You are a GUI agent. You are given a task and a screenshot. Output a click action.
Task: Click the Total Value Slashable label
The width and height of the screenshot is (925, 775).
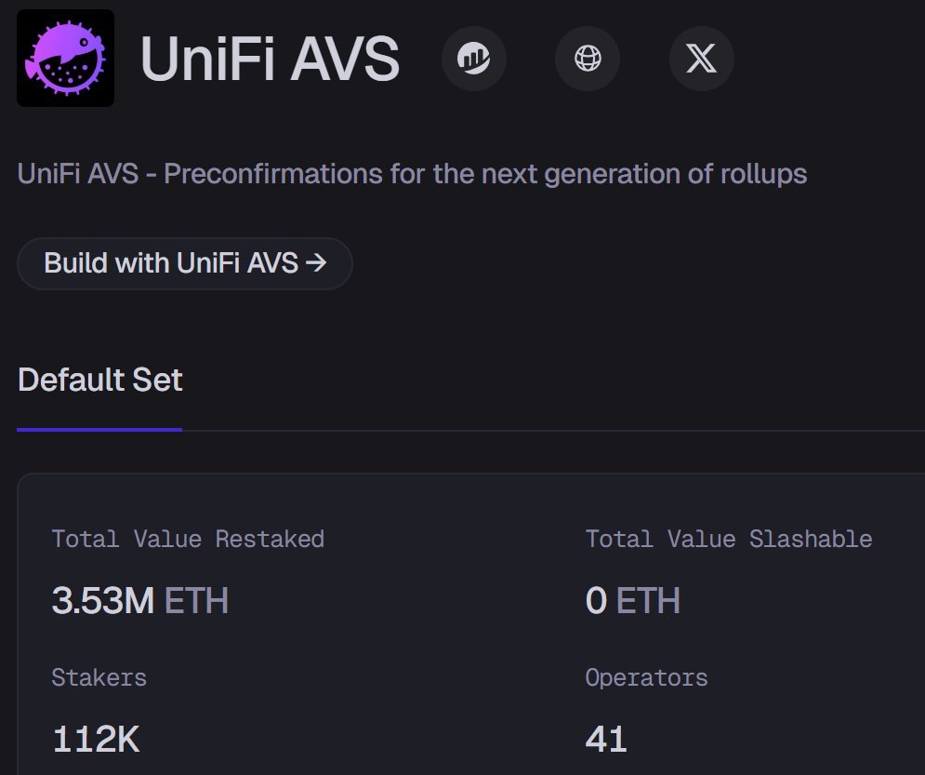coord(729,539)
